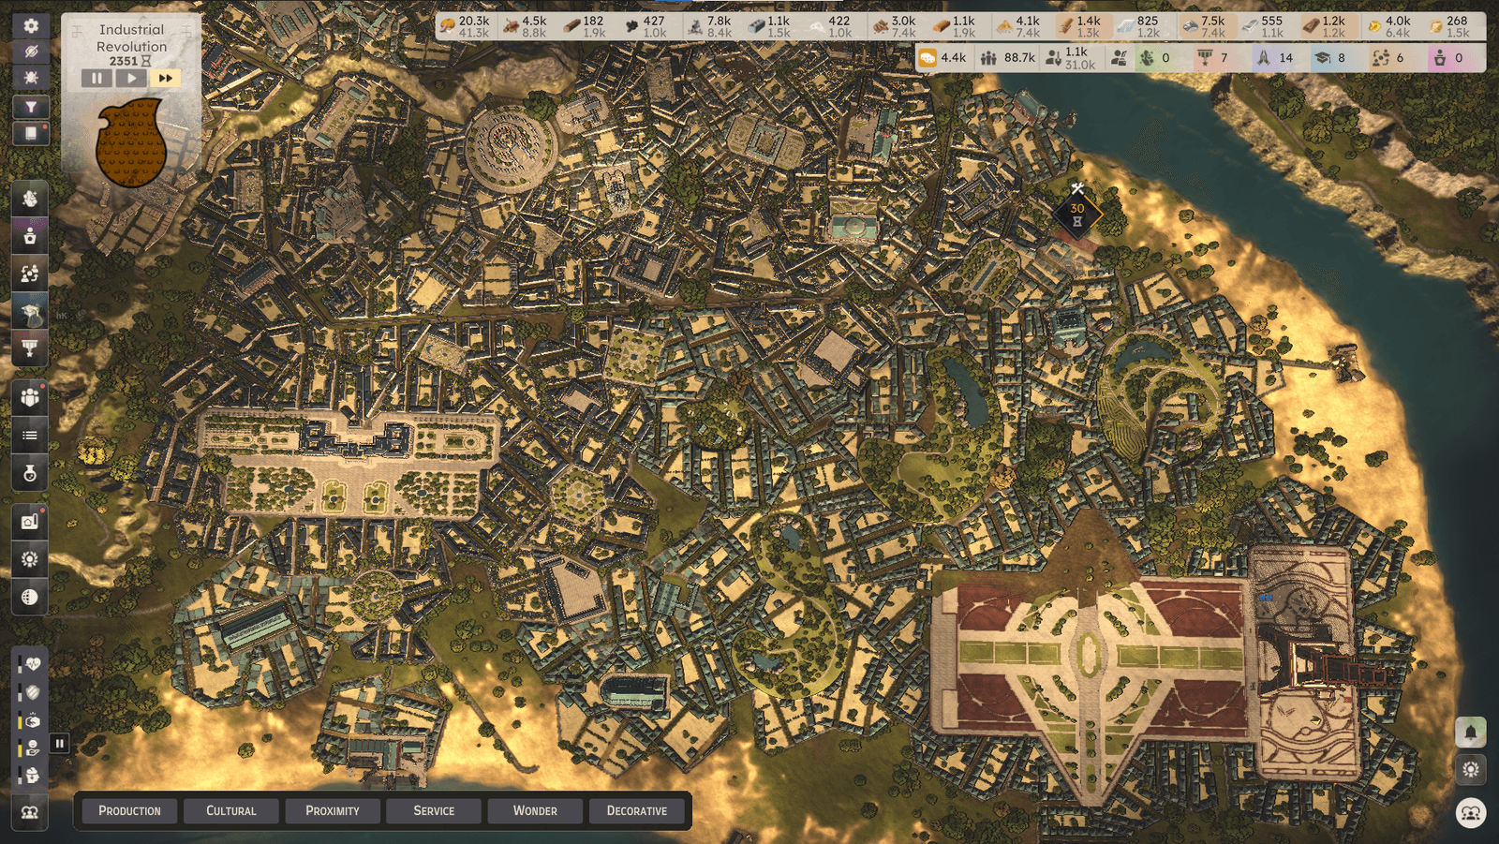1499x844 pixels.
Task: Open the bug report icon
Action: [x=31, y=77]
